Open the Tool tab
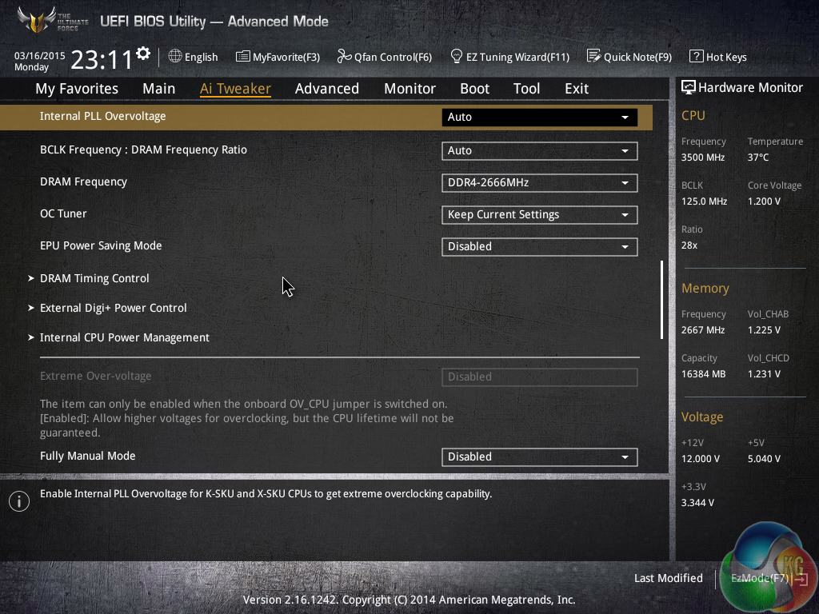 tap(526, 89)
